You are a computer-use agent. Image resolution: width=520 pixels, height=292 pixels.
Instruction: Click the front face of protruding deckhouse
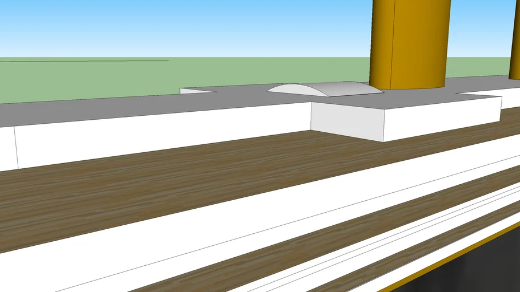(347, 121)
